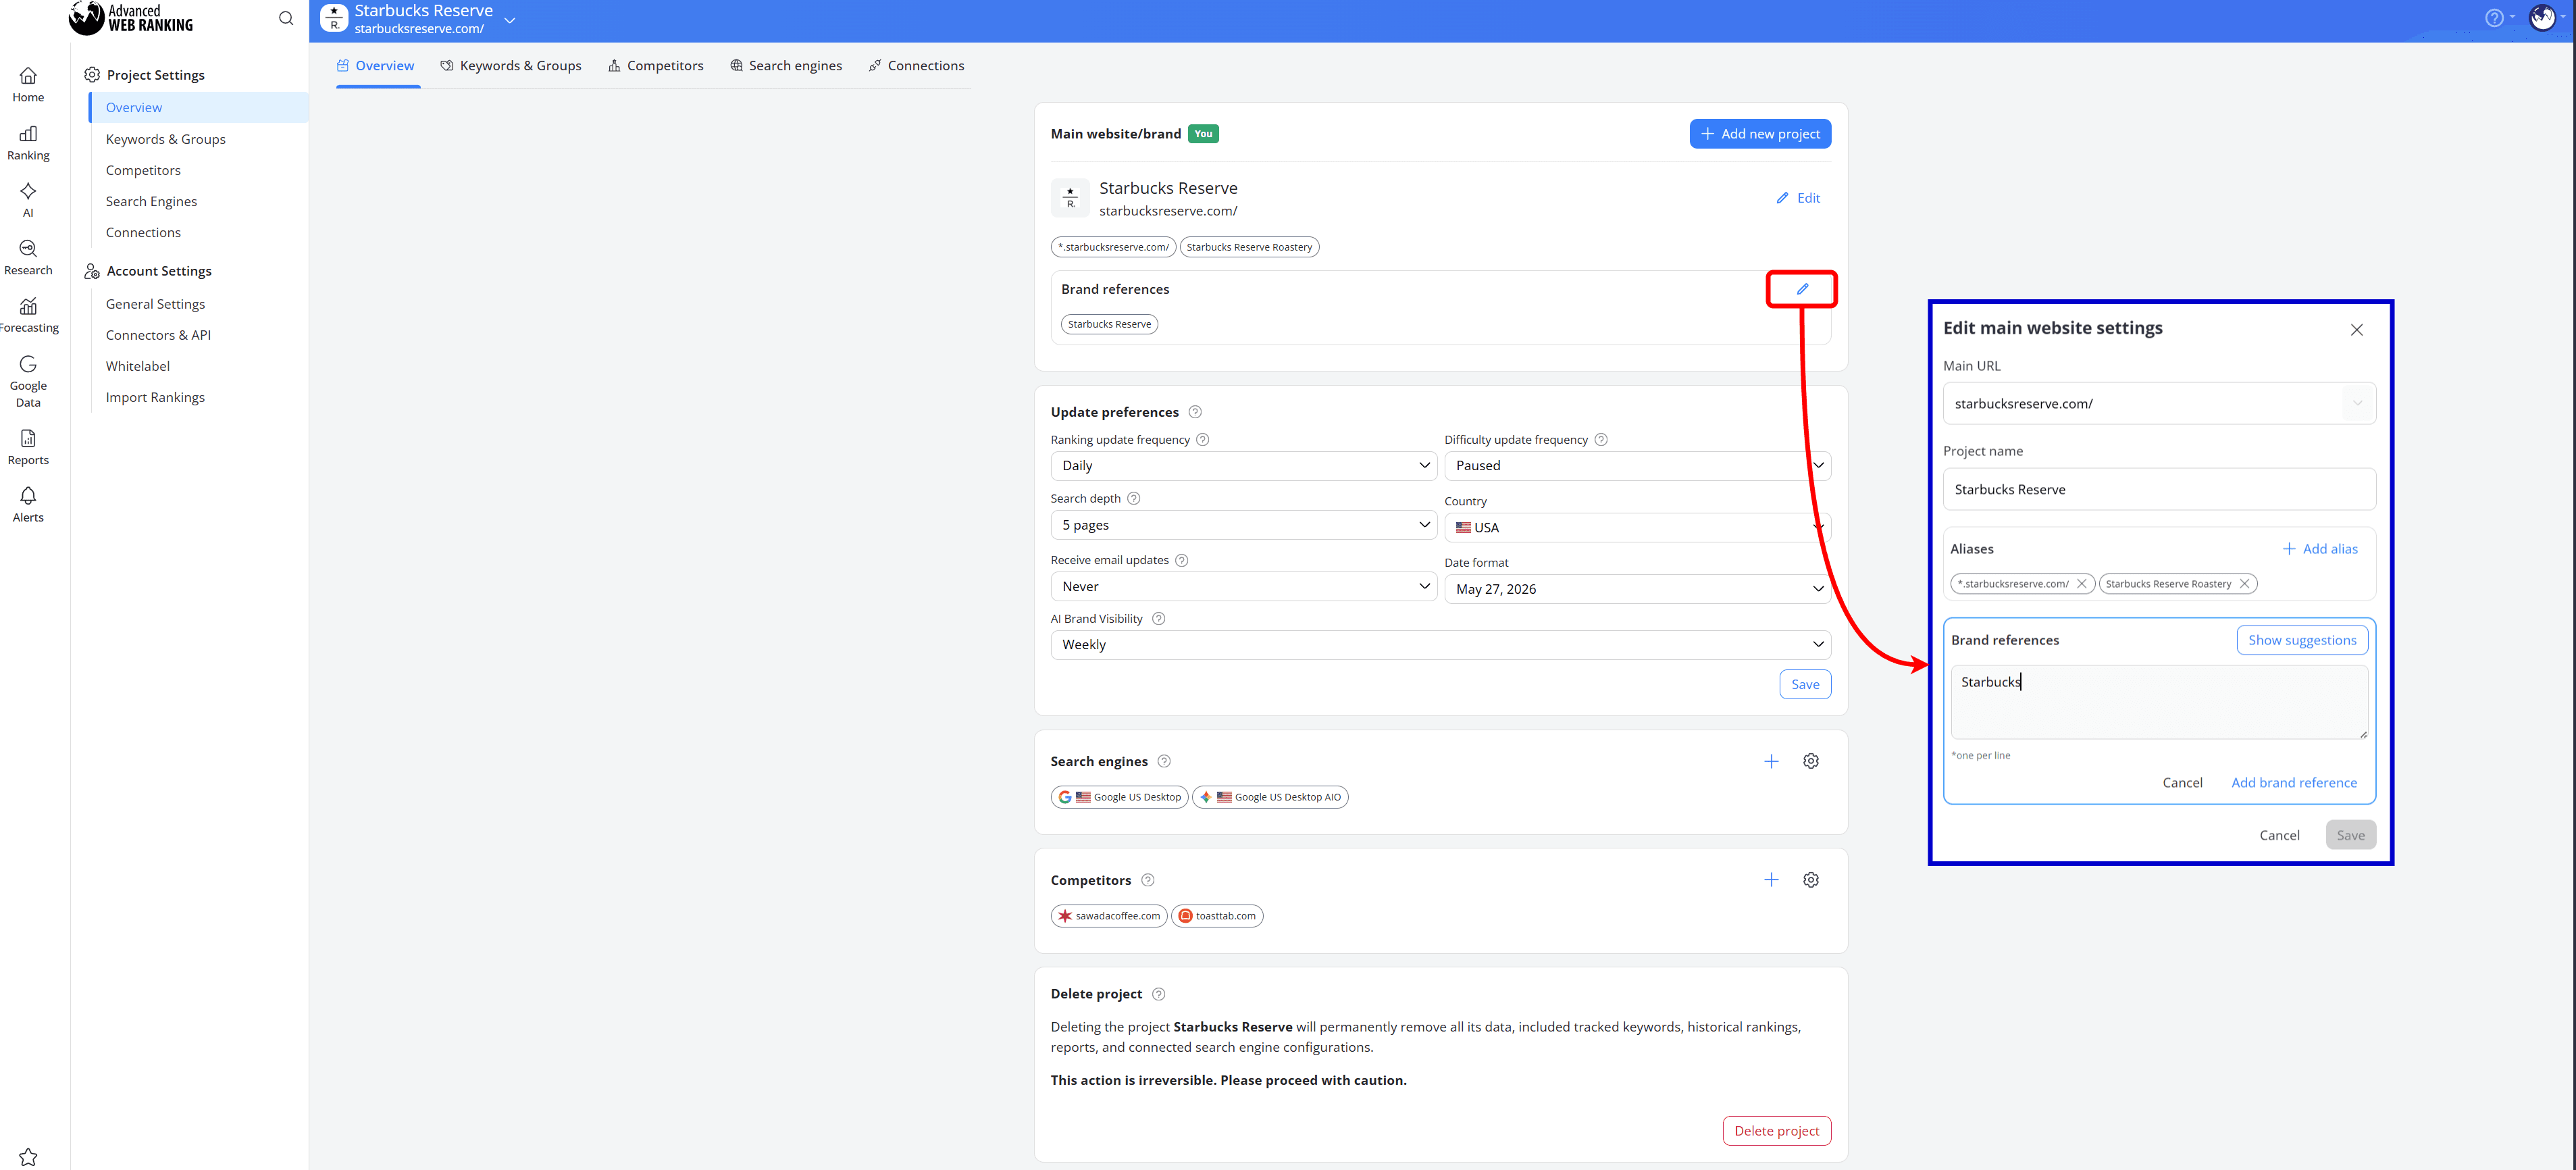Click the Difficulty update frequency help icon

(1601, 440)
